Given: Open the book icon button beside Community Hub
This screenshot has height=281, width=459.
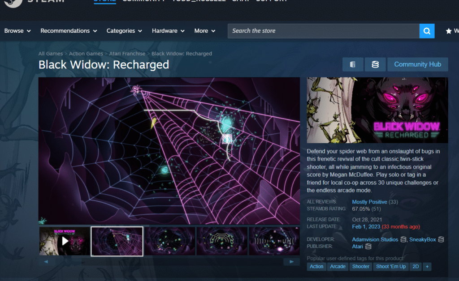Looking at the screenshot, I should click(x=353, y=64).
